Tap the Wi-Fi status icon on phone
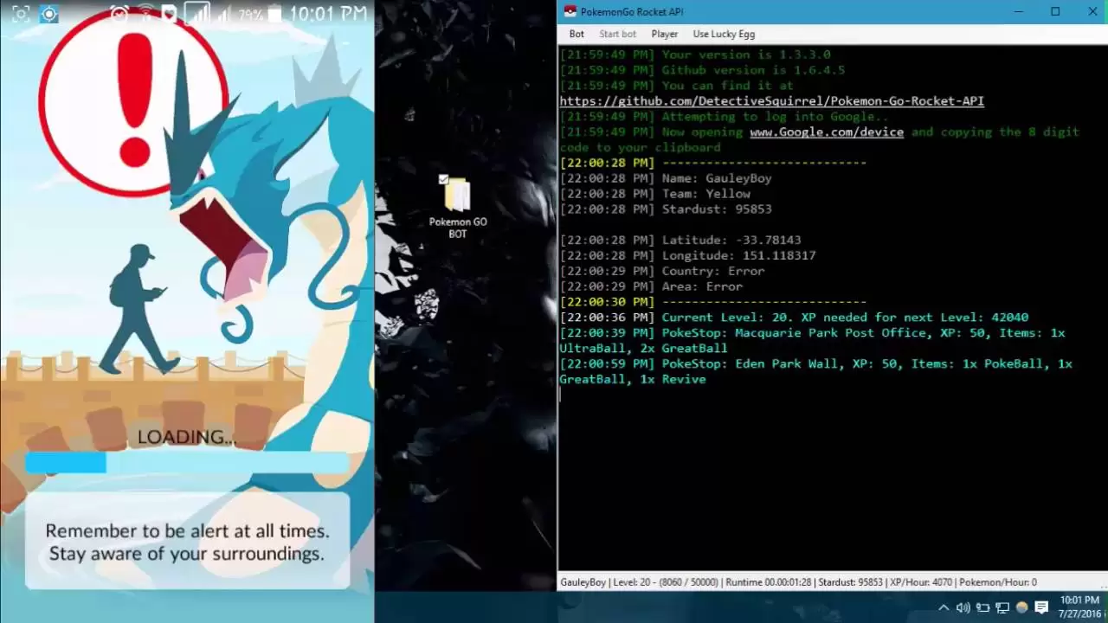The height and width of the screenshot is (623, 1108). point(145,14)
